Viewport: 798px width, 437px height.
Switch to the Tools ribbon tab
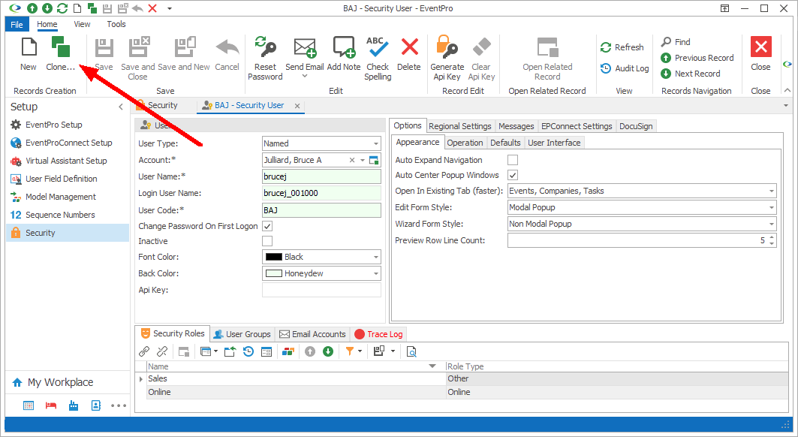[116, 24]
